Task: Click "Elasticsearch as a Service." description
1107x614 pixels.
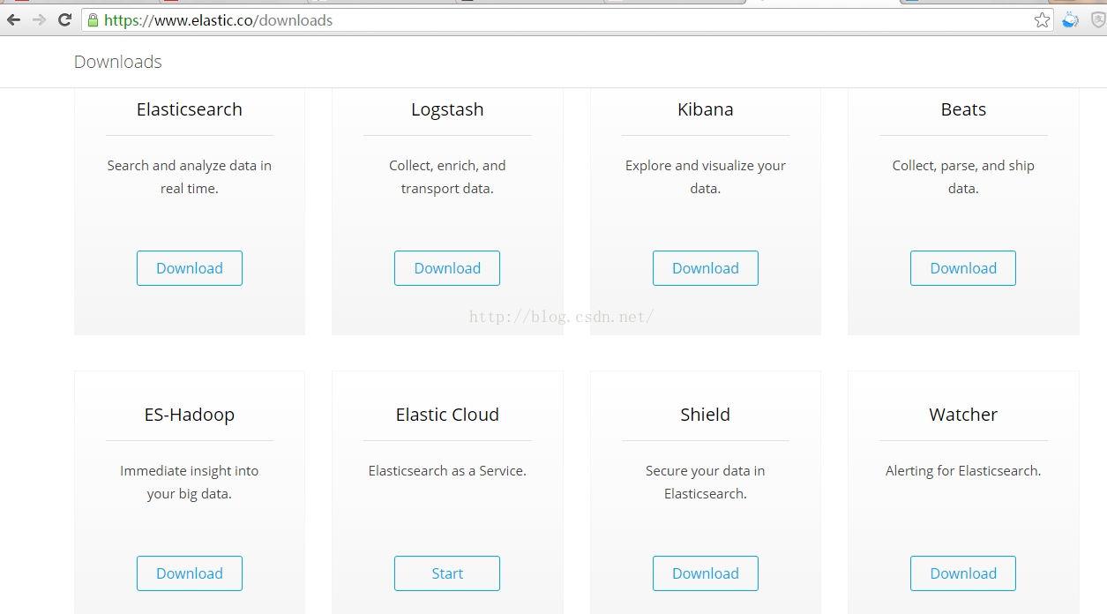Action: 447,471
